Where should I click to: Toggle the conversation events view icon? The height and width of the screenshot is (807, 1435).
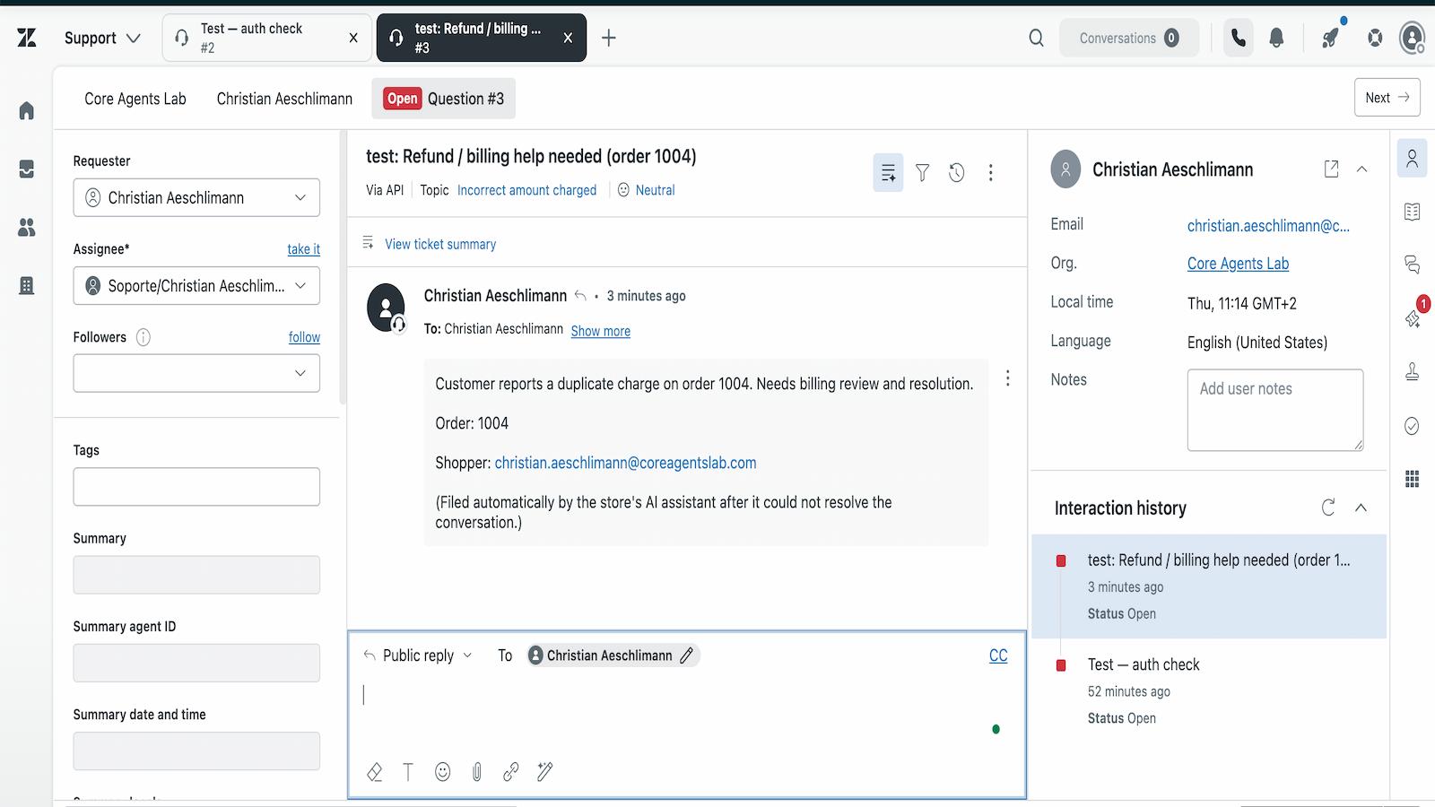(888, 172)
